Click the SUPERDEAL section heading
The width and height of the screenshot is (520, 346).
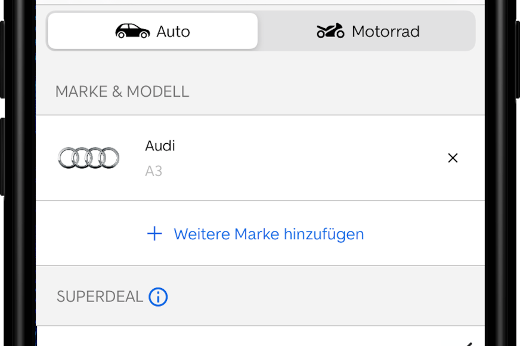[x=100, y=296]
